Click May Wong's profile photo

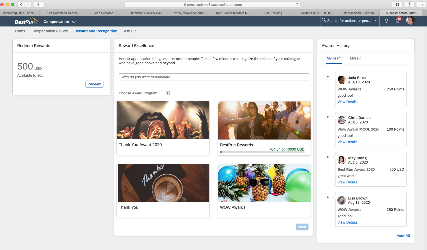click(342, 160)
